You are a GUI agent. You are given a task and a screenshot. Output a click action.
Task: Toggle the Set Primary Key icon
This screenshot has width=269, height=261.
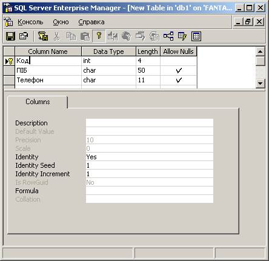[x=99, y=36]
